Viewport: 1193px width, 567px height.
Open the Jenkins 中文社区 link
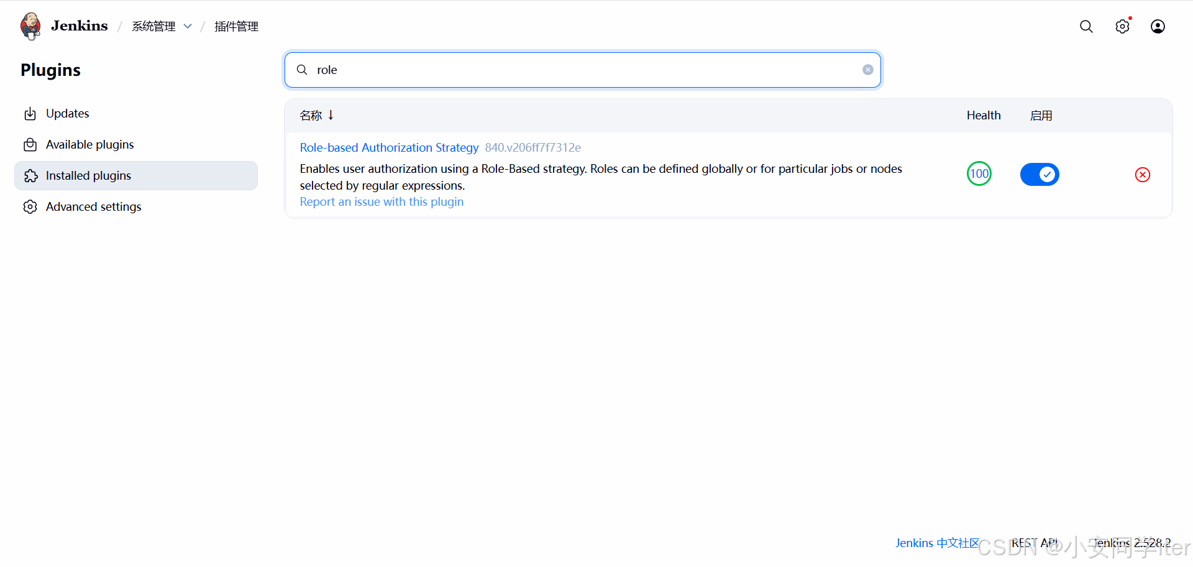coord(937,543)
